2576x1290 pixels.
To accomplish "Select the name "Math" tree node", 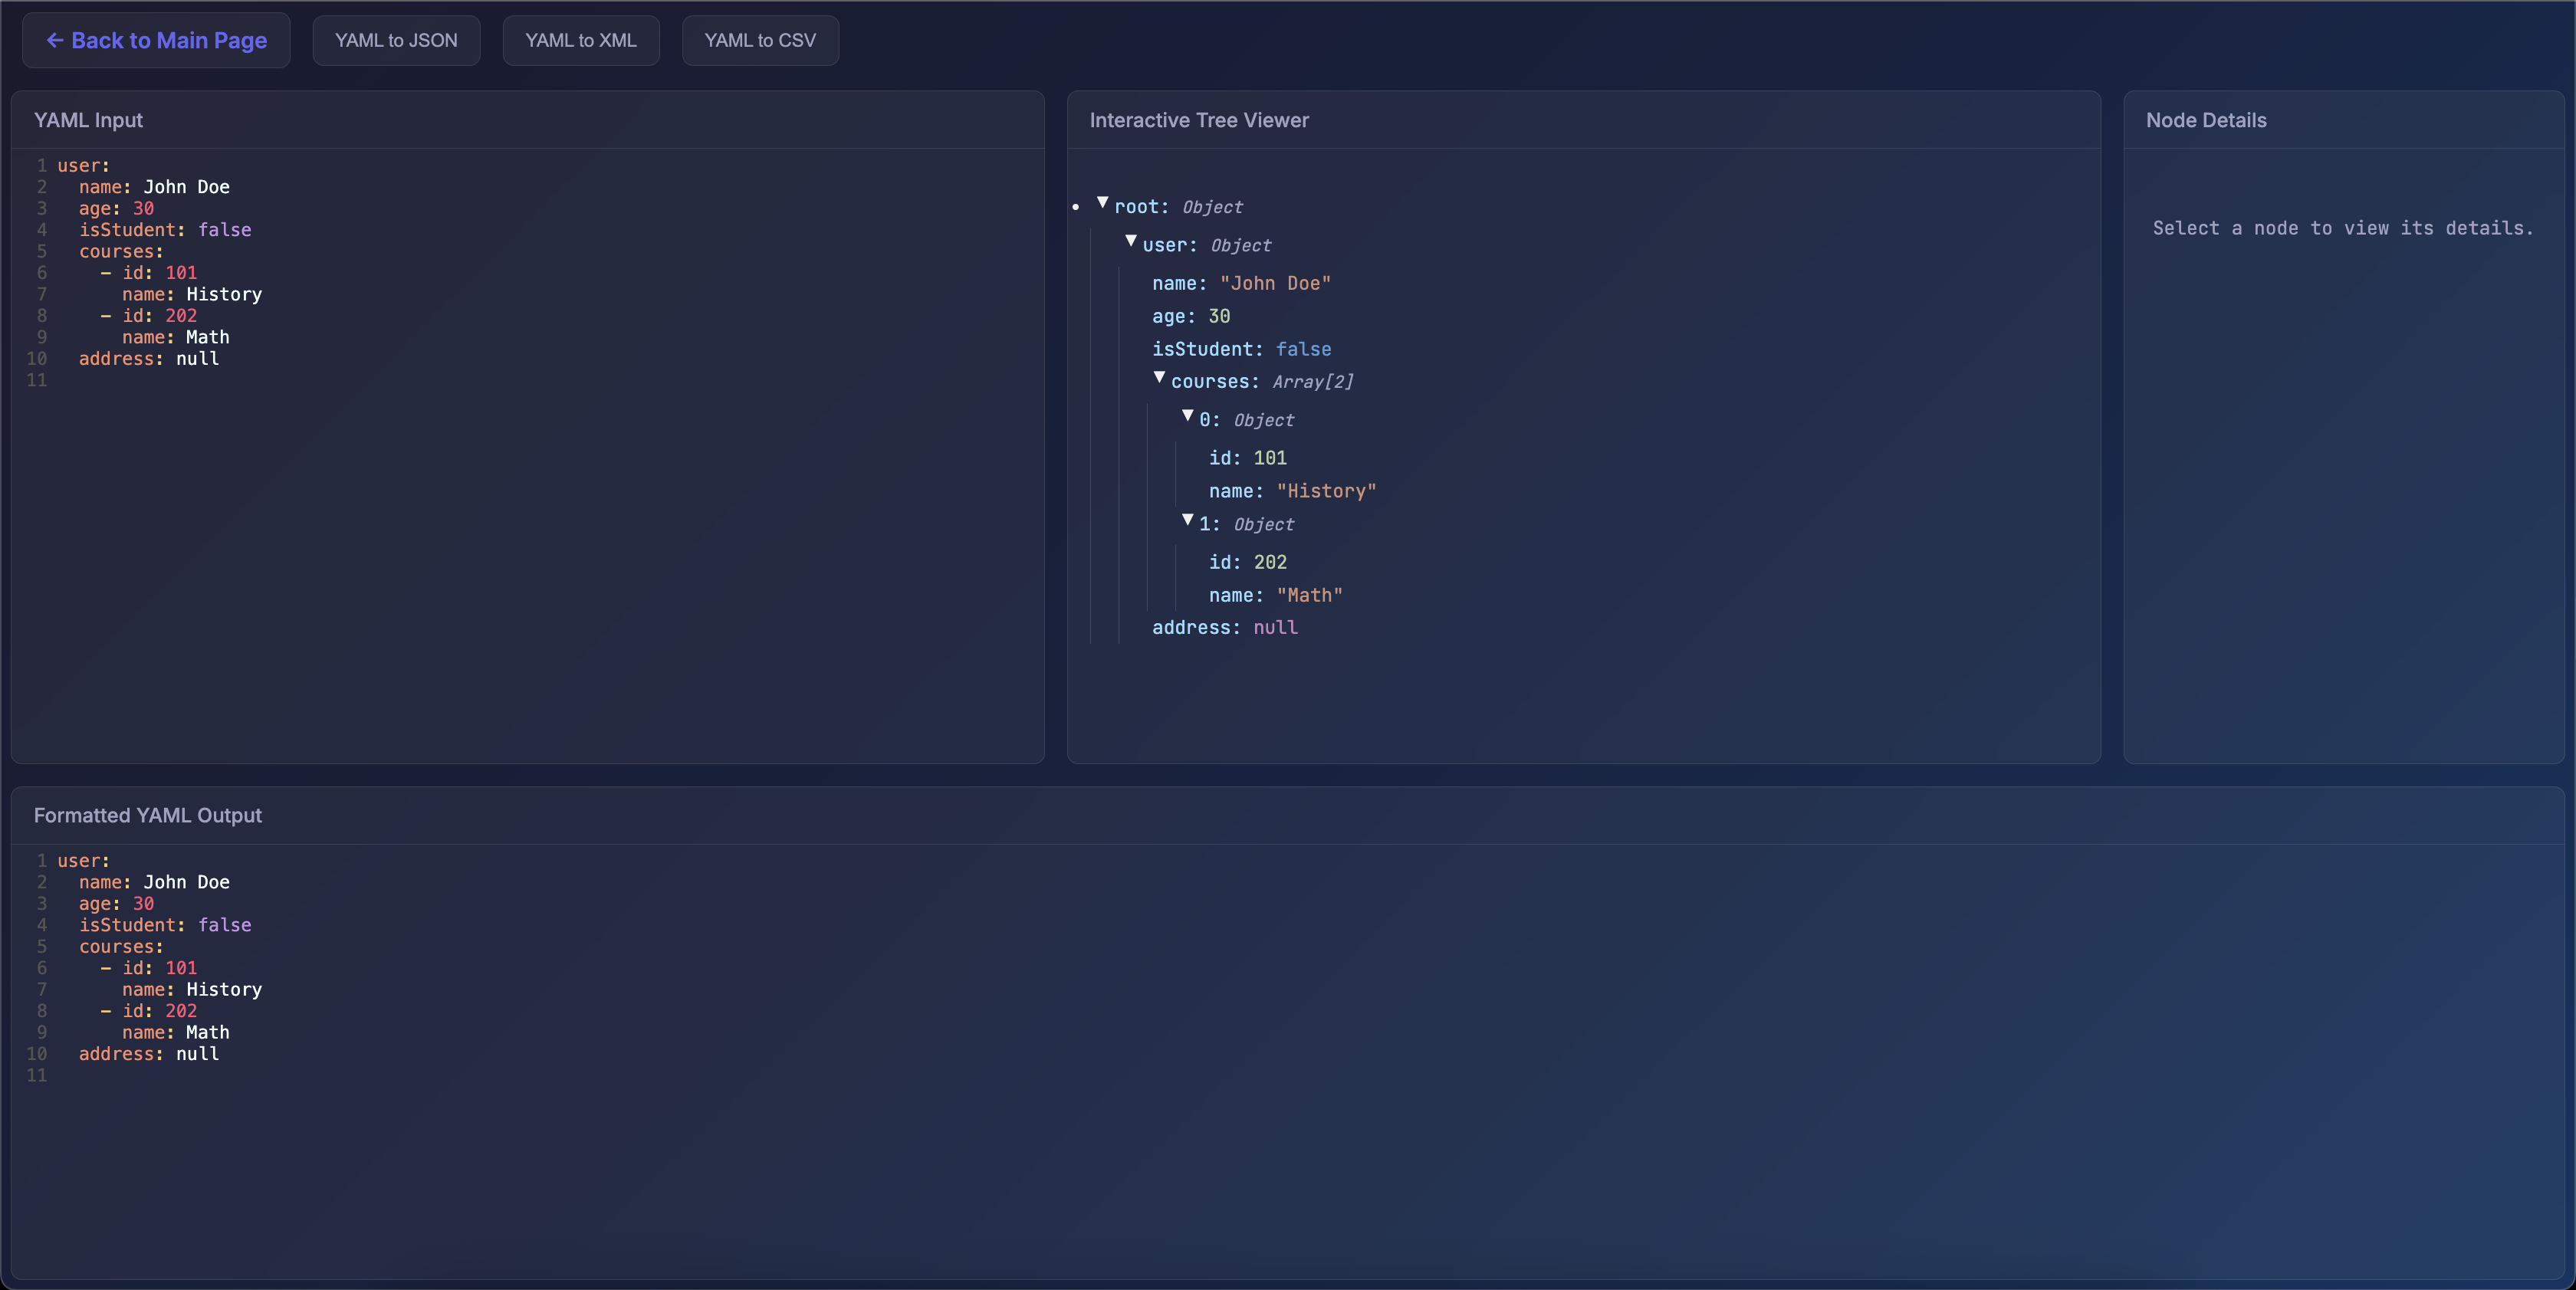I will tap(1274, 595).
